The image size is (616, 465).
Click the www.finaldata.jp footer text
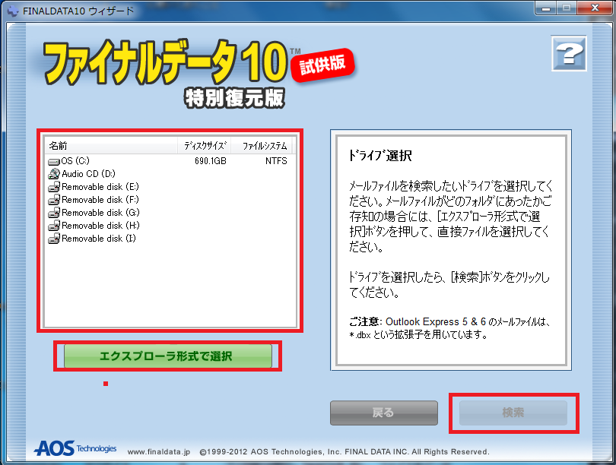159,452
